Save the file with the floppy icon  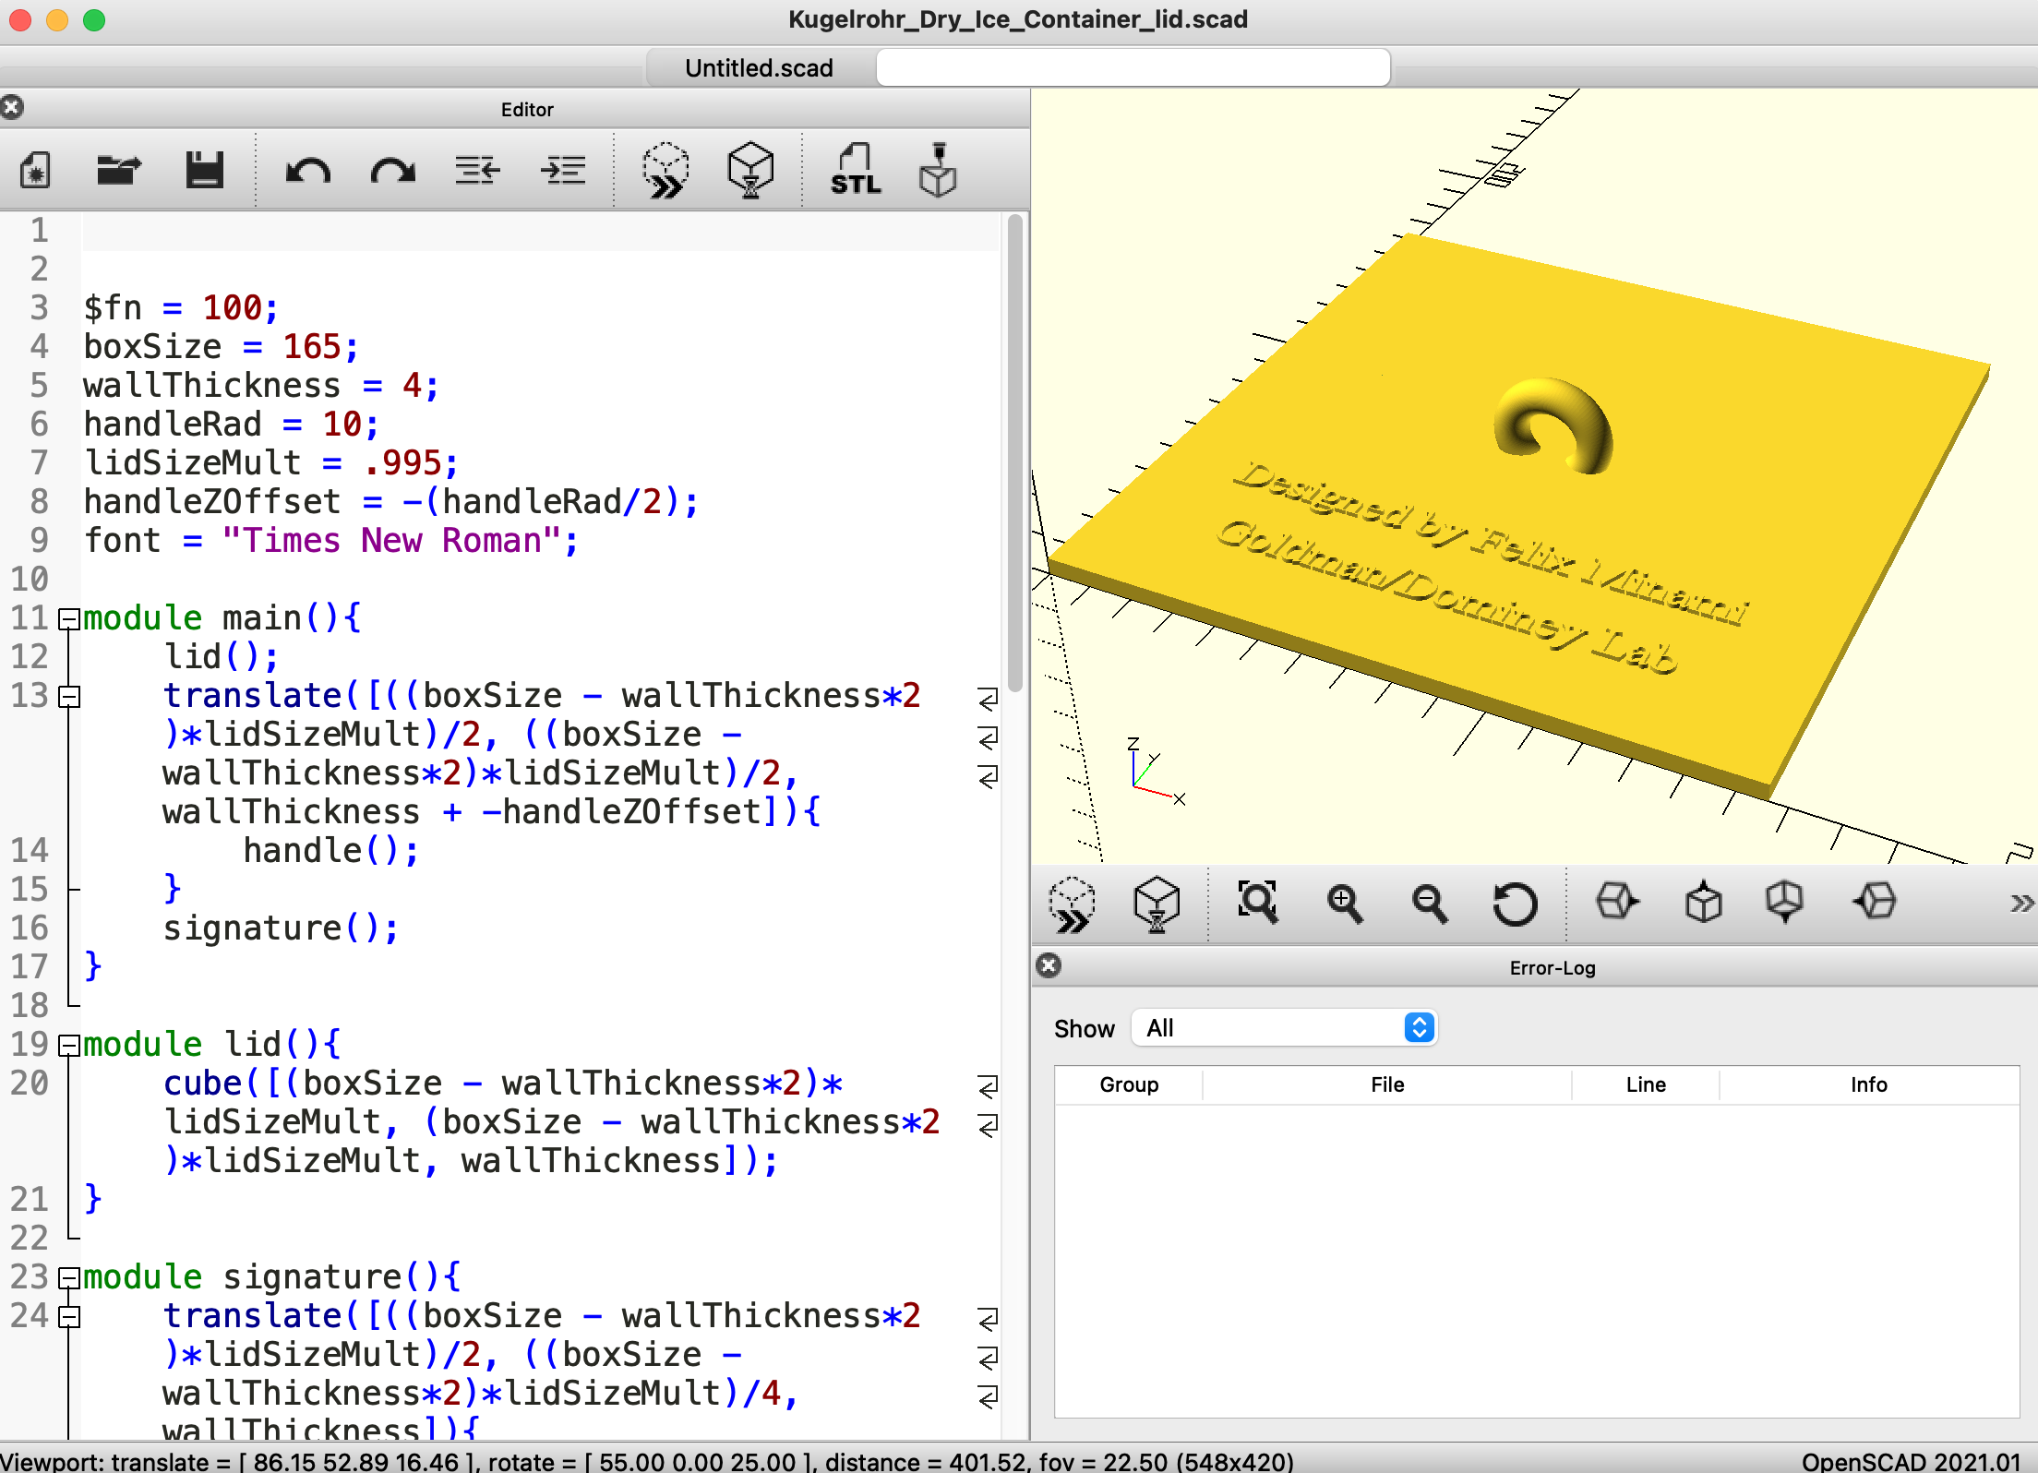tap(204, 171)
